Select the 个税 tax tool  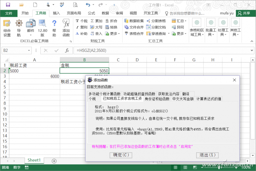81,21
